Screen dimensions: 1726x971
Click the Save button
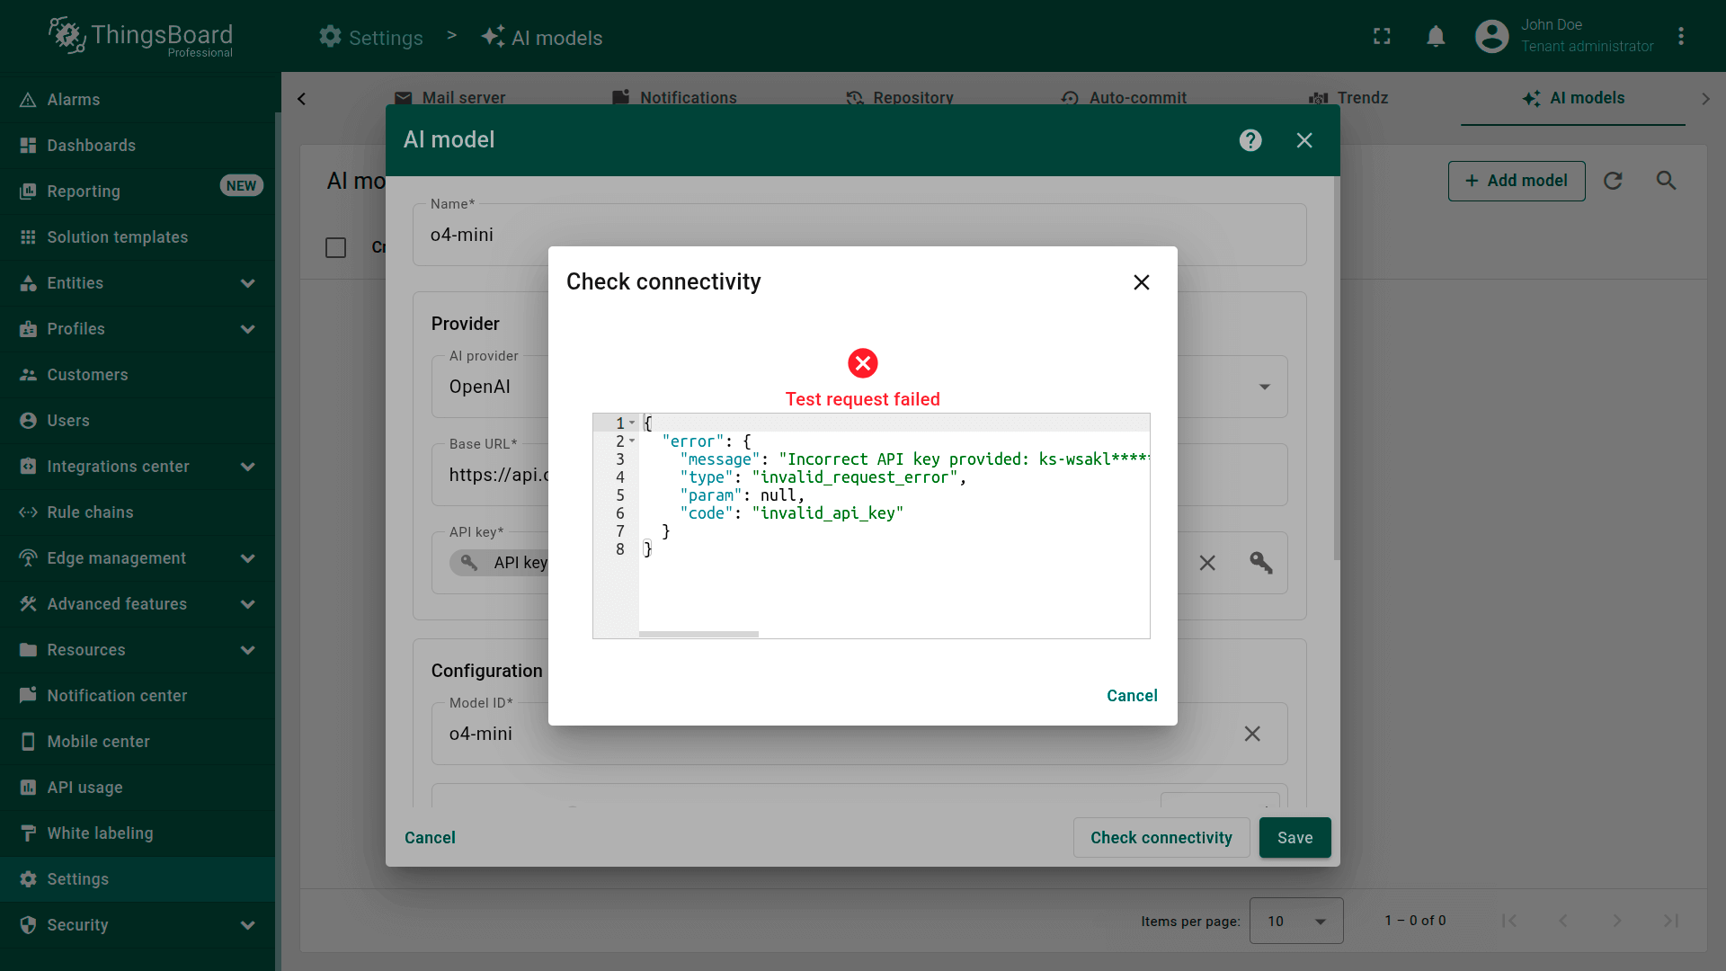[1294, 838]
